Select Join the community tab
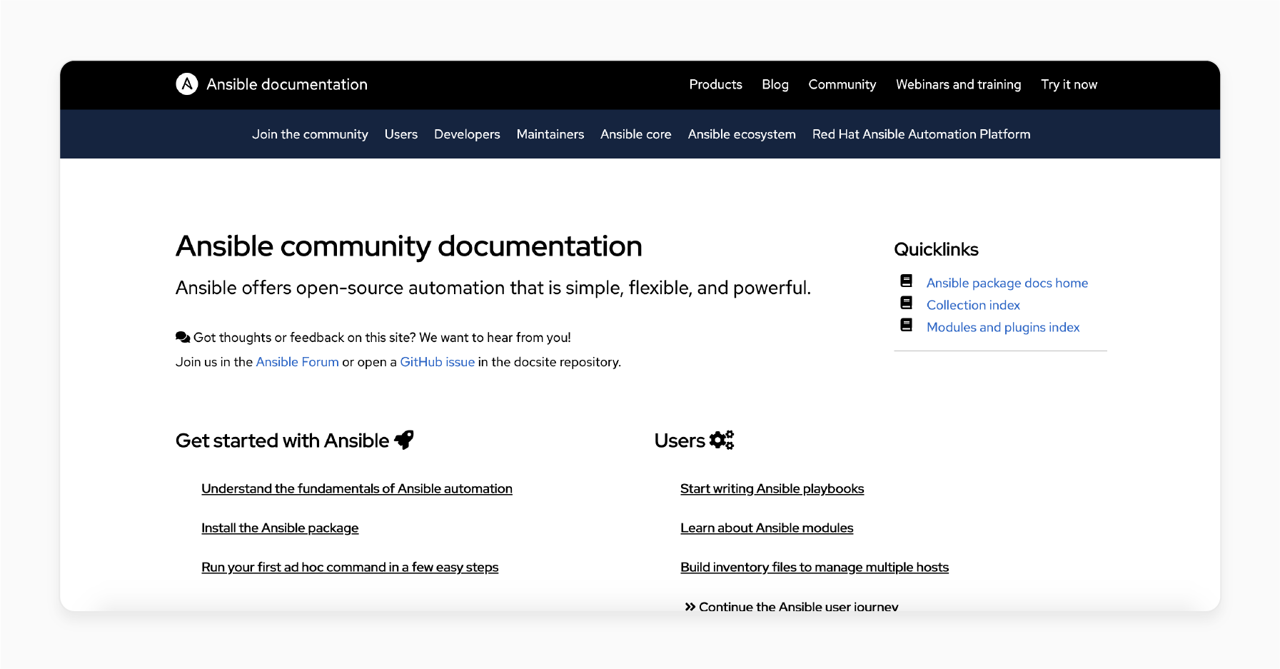The image size is (1280, 669). [310, 134]
